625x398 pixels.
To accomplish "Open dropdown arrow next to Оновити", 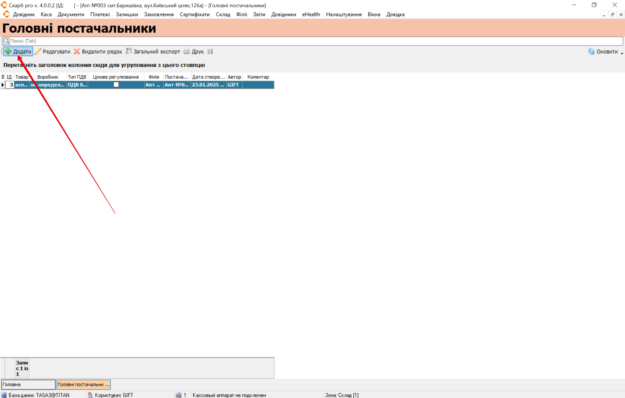I will click(x=622, y=53).
